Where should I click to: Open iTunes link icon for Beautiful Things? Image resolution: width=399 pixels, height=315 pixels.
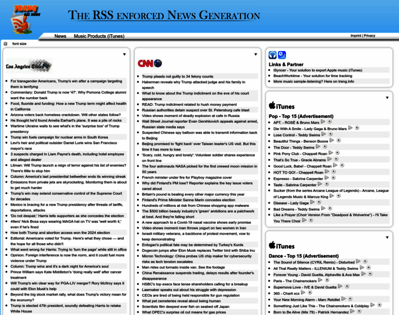[x=339, y=140]
